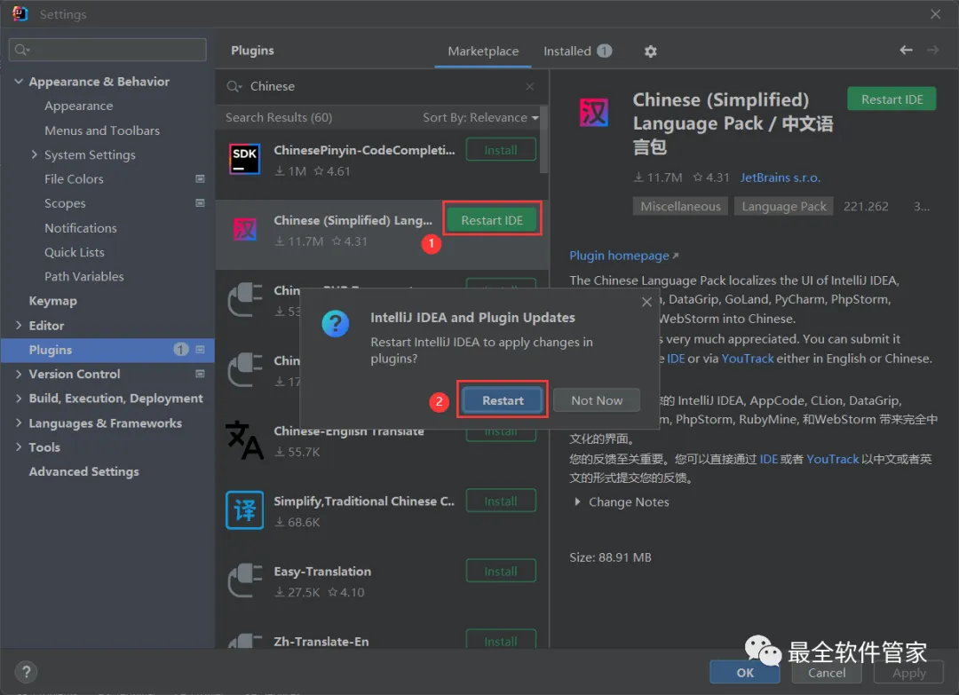959x695 pixels.
Task: Expand the Change Notes section
Action: click(x=622, y=502)
